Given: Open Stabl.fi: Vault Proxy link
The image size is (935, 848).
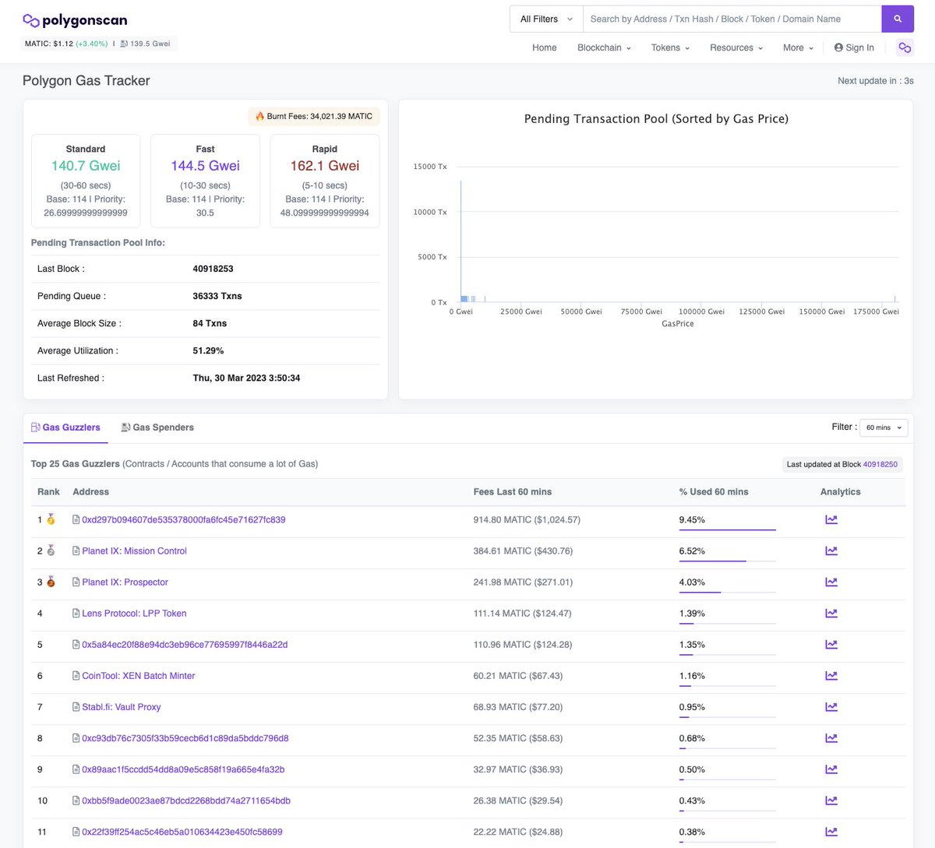Looking at the screenshot, I should (122, 706).
